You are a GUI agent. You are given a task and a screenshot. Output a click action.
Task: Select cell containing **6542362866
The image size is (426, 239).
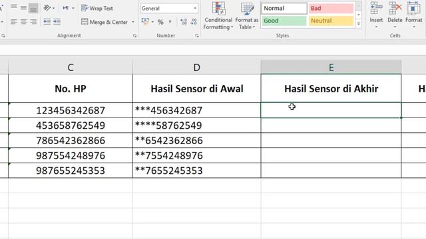[x=197, y=140]
